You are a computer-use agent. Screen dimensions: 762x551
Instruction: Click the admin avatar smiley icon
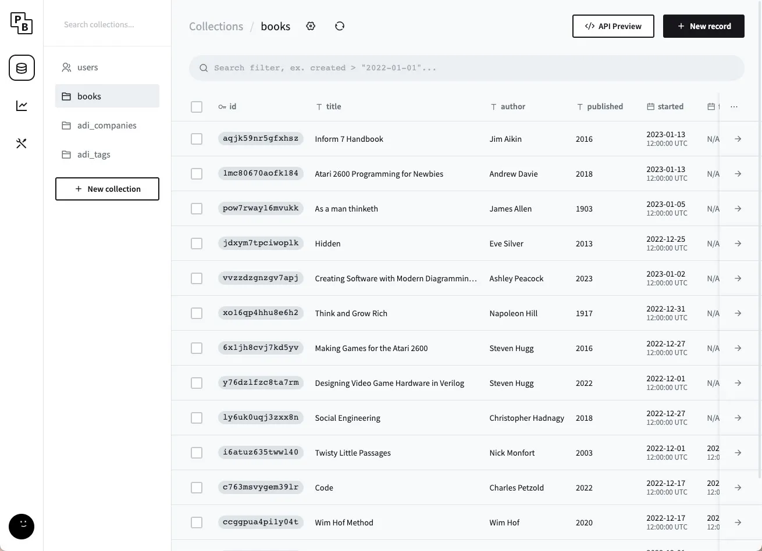pos(22,527)
